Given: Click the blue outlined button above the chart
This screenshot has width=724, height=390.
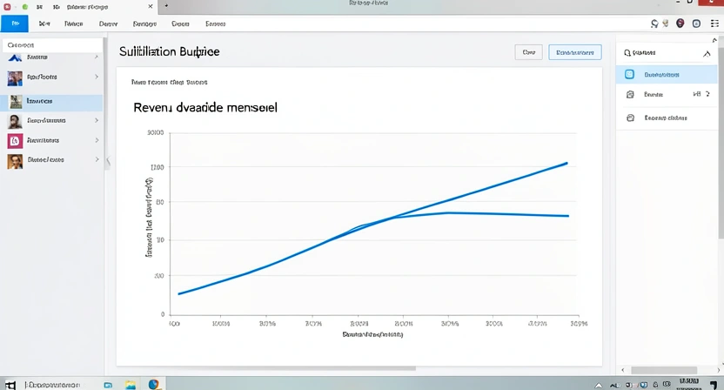Looking at the screenshot, I should pos(574,52).
